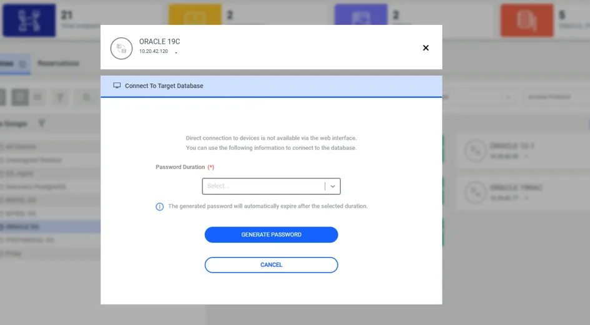The height and width of the screenshot is (325, 590).
Task: Click the monitor icon beside Connect To Target Database
Action: 117,85
